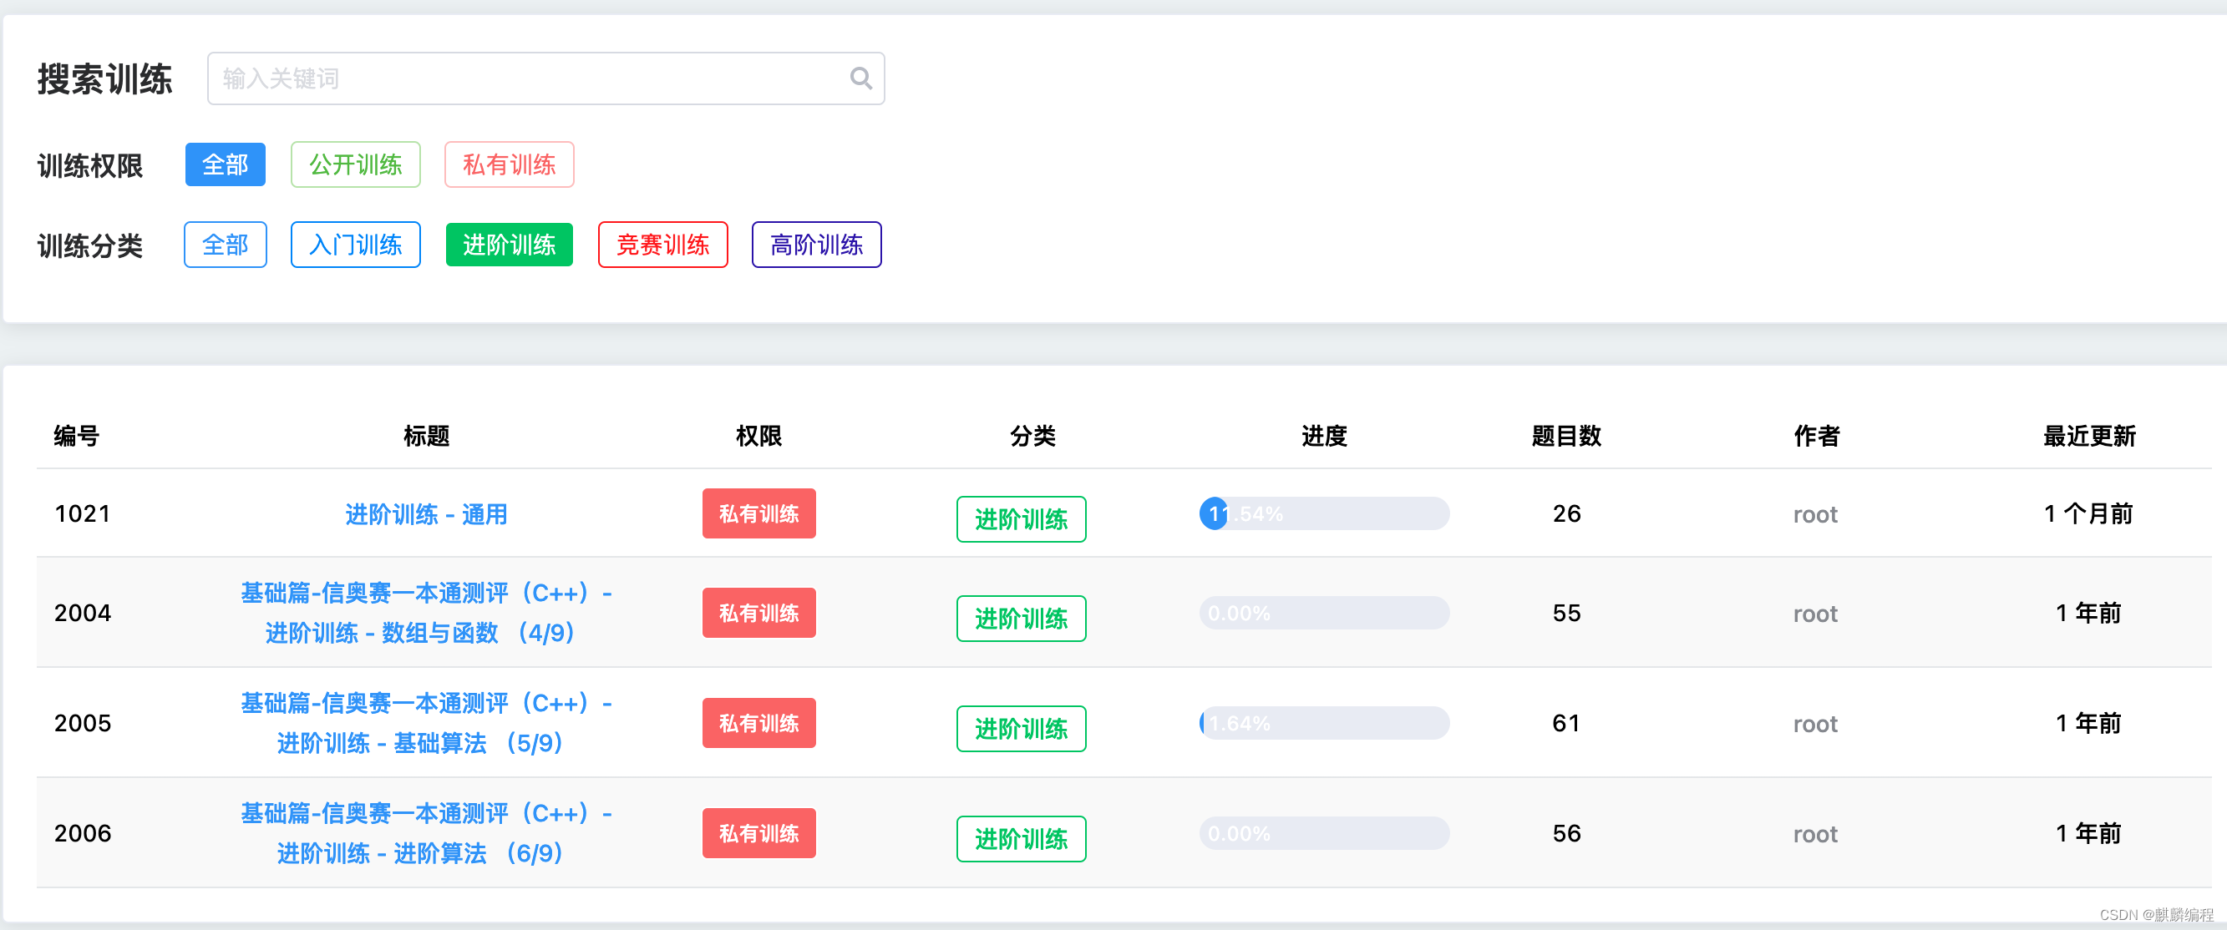Screen dimensions: 2227x930
Task: Open training titled 进阶训练 - 通用
Action: point(426,514)
